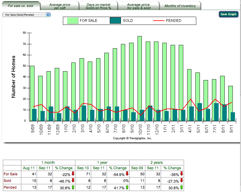Screen dimensions: 241x192
Task: Click the 41 For Sale Aug 11 cell
Action: tap(29, 174)
